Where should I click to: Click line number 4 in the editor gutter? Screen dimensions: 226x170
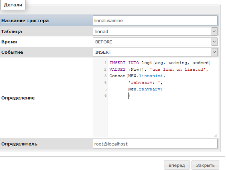(x=106, y=83)
